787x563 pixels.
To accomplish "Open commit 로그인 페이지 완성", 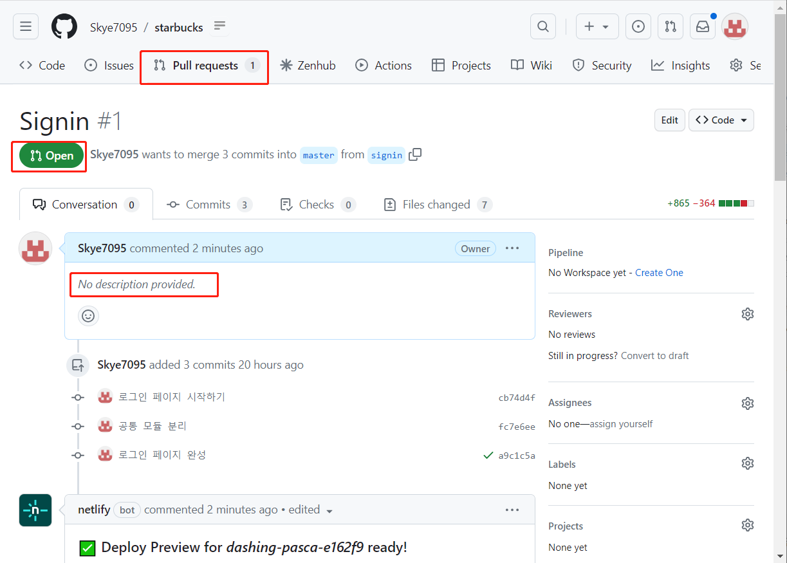I will 162,455.
